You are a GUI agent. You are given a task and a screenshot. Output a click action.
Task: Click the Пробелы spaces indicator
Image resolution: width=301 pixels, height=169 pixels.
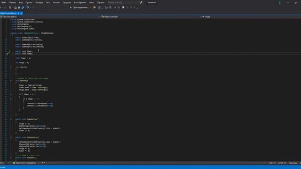point(293,163)
